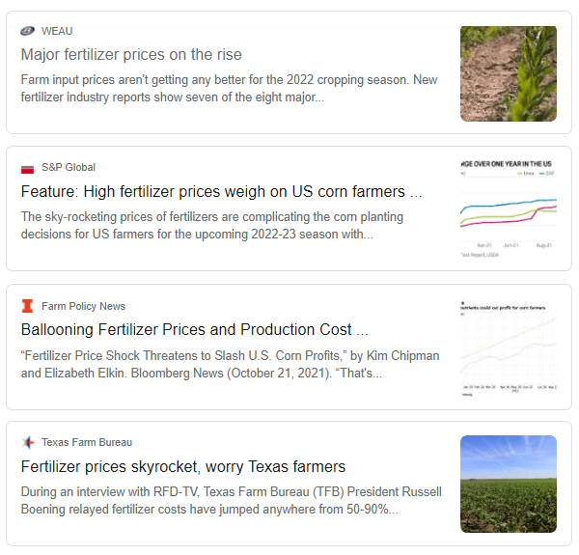Click the S&P Global red favicon
The width and height of the screenshot is (579, 555).
[27, 169]
